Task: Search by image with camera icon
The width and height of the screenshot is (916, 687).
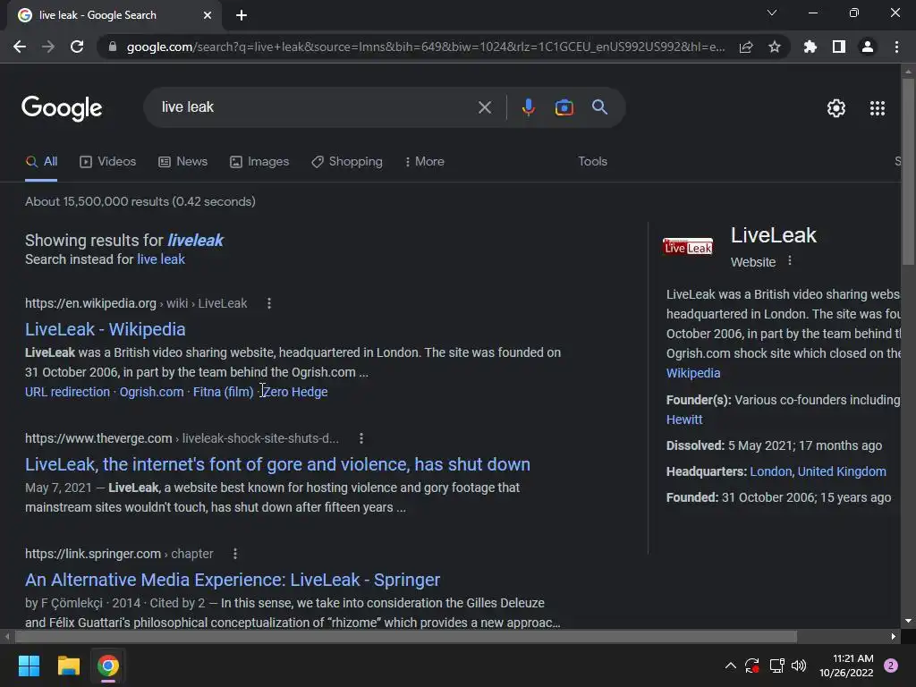Action: (564, 107)
